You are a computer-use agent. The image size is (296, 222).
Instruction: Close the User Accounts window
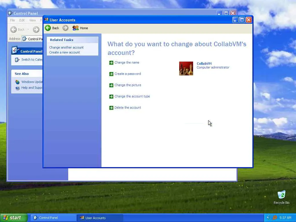tap(249, 20)
